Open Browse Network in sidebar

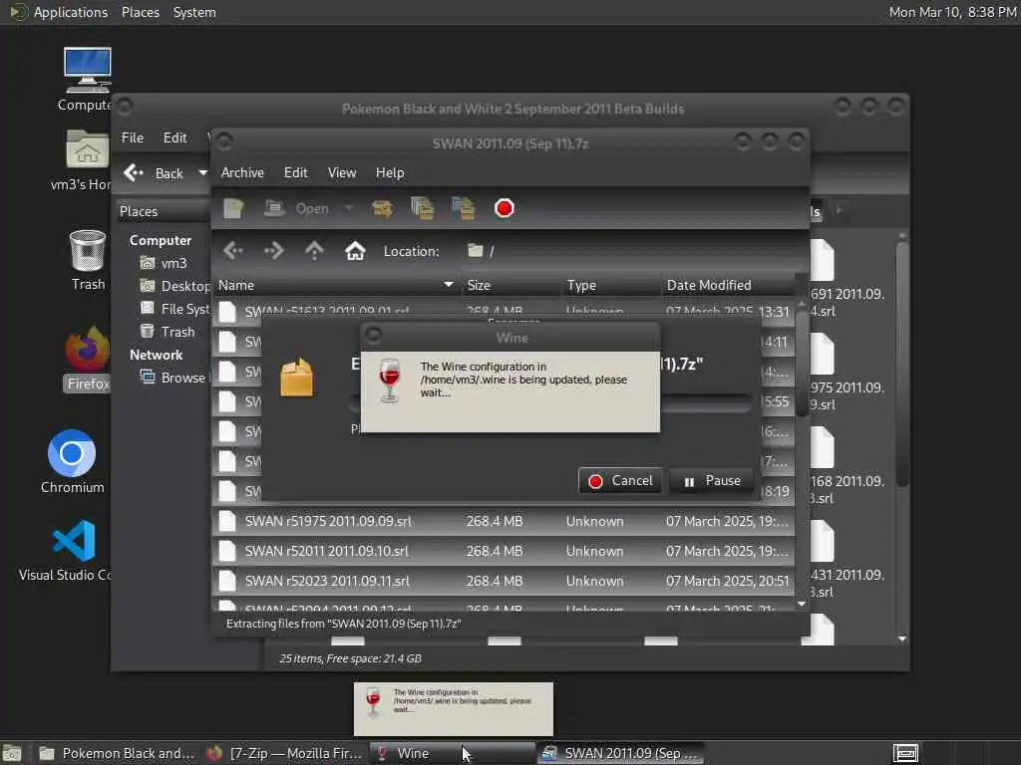click(173, 378)
